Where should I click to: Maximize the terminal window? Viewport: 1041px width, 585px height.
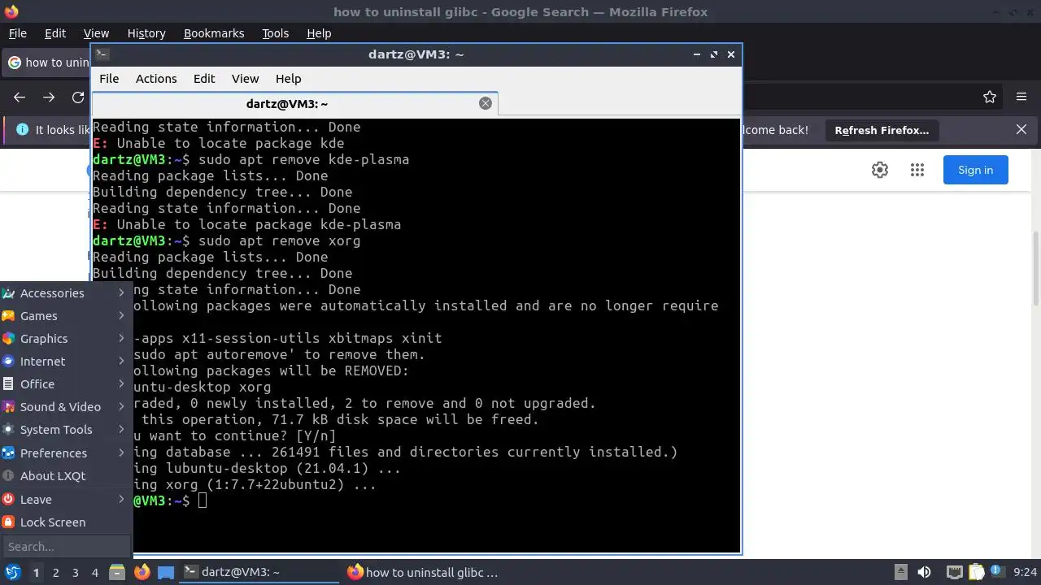714,54
